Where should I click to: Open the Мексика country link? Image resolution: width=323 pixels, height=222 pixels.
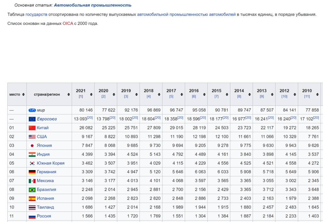pyautogui.click(x=45, y=181)
